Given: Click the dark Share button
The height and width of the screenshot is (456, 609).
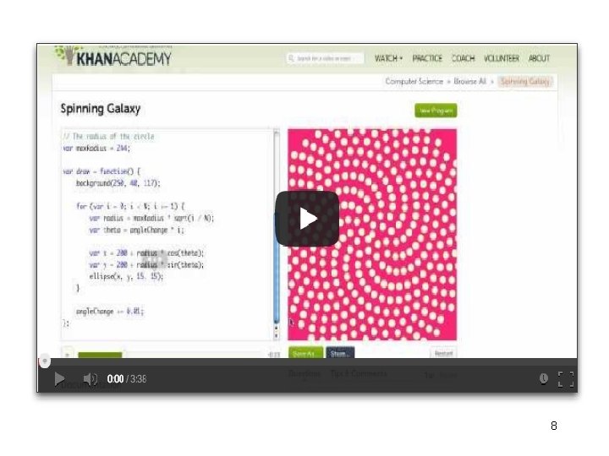Looking at the screenshot, I should [x=340, y=353].
